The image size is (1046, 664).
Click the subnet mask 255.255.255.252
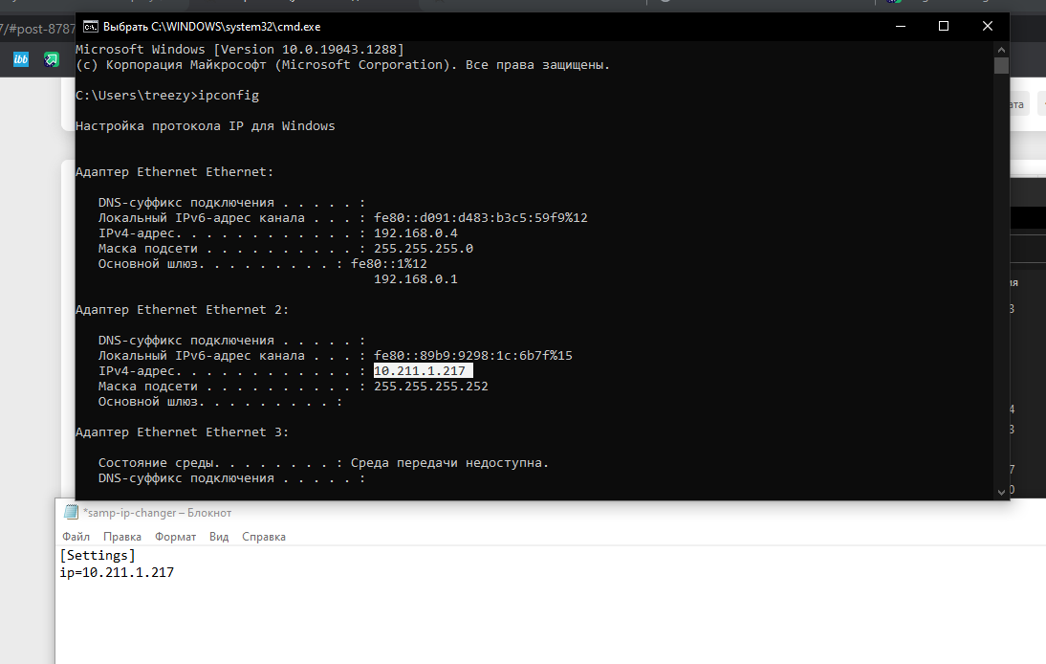coord(431,387)
